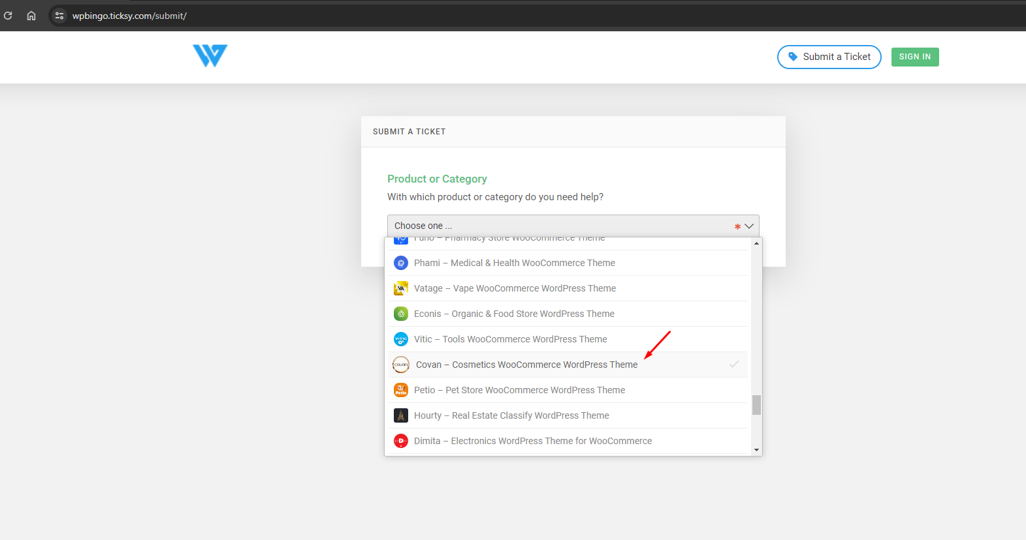Click the Hourty theme dark icon
The image size is (1026, 540).
click(401, 415)
